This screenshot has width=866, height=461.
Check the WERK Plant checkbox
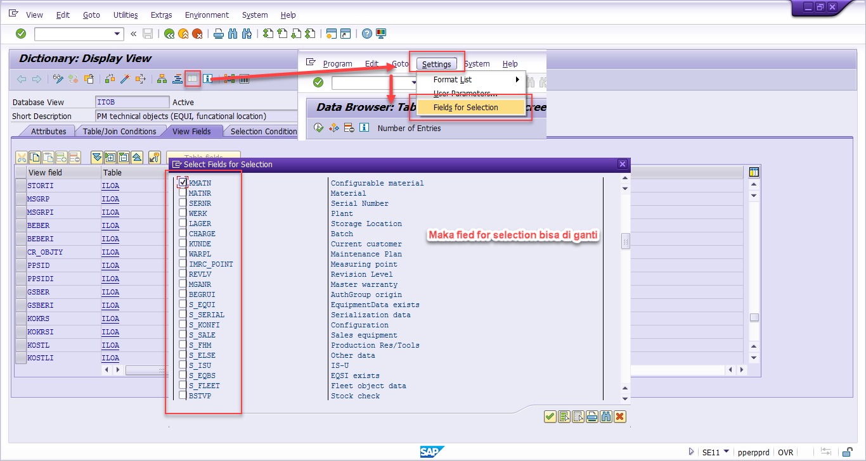(183, 213)
